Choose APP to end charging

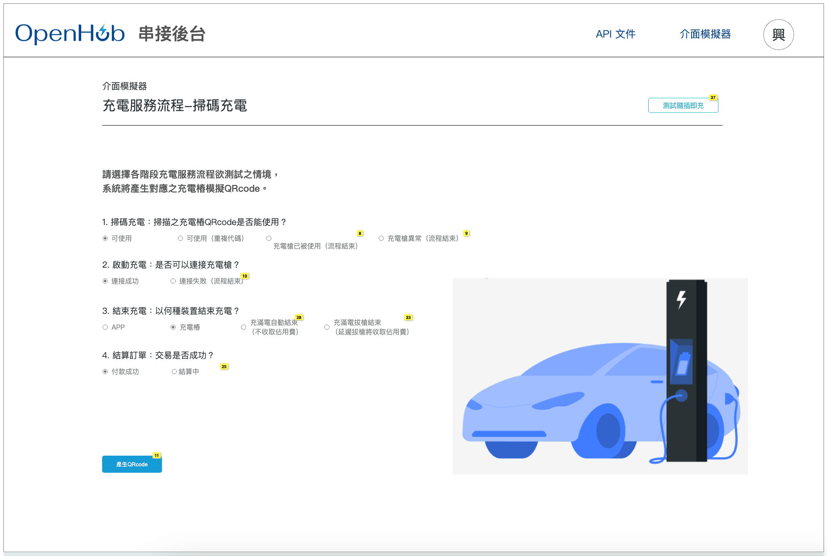click(105, 327)
